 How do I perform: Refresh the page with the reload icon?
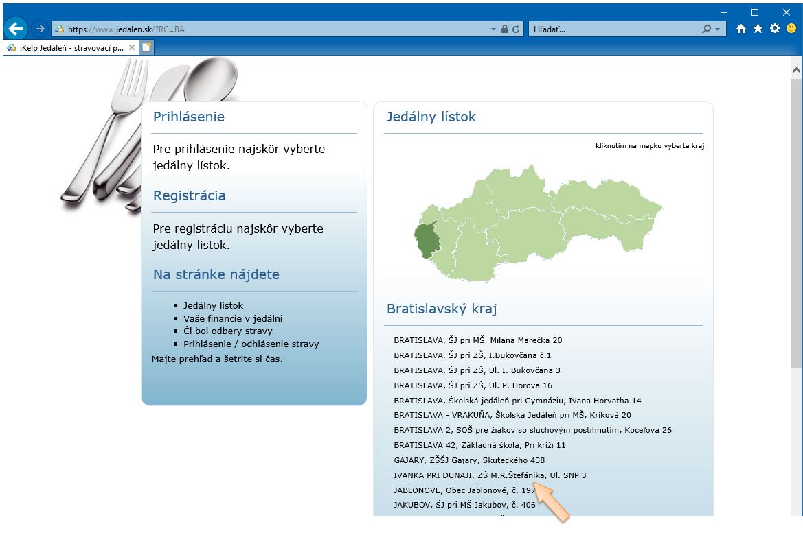coord(516,29)
